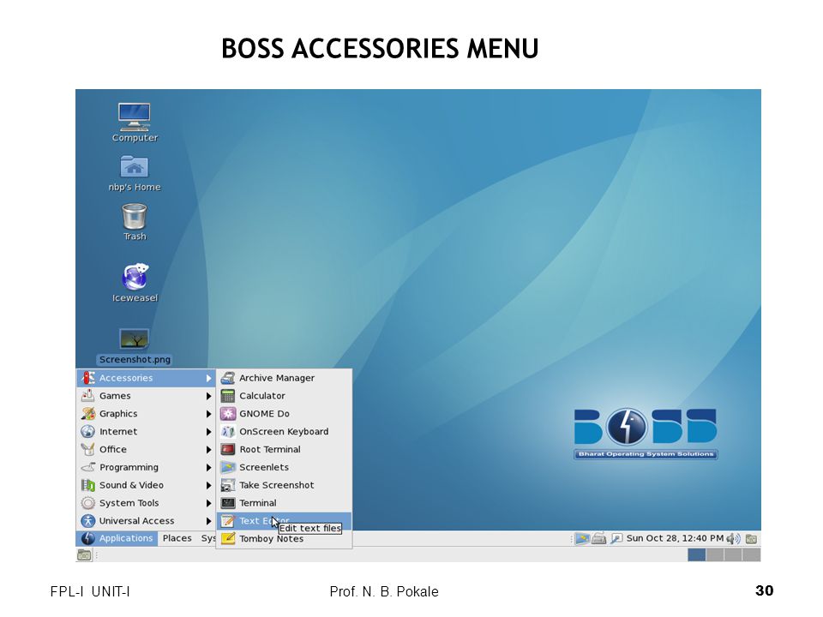Expand the Graphics submenu arrow
Viewport: 823px width, 617px height.
point(208,413)
